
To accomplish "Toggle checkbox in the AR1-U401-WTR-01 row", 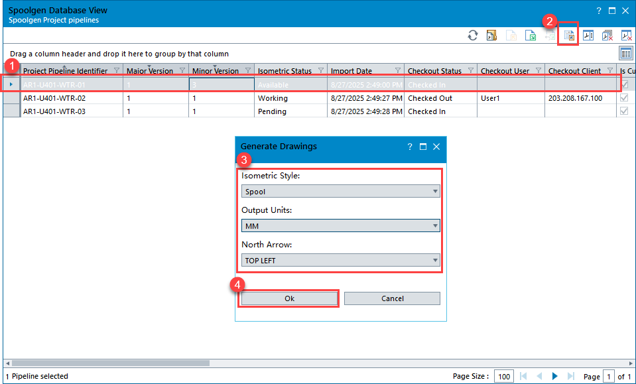I will pyautogui.click(x=625, y=84).
